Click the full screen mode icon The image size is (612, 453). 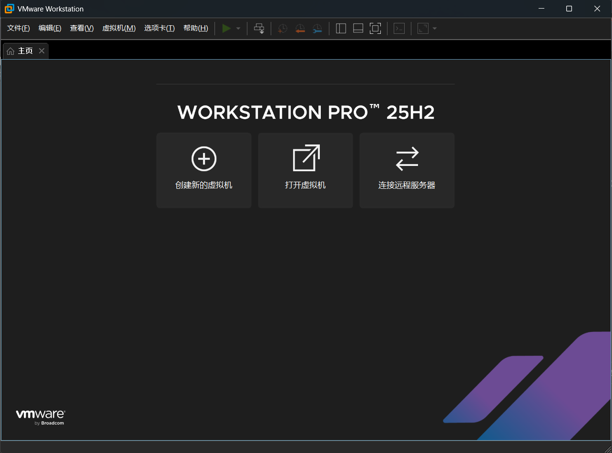tap(375, 29)
